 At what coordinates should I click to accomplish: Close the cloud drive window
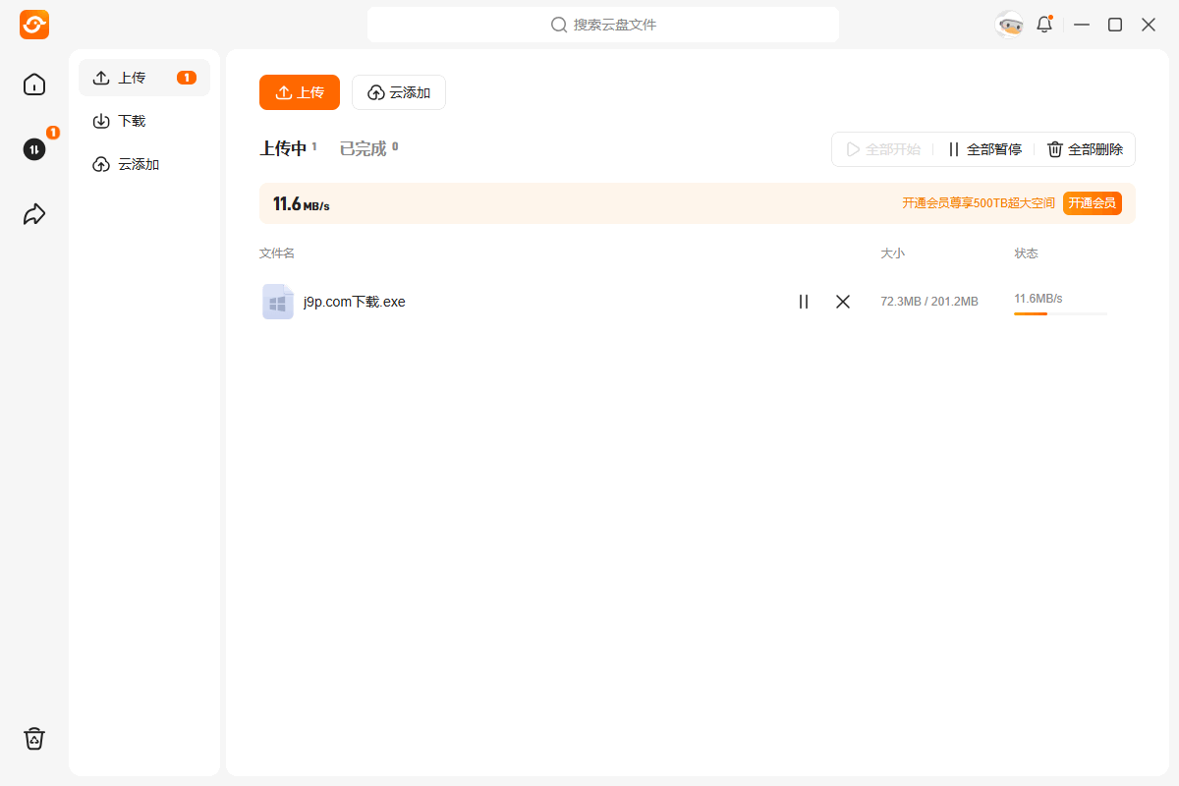coord(1149,25)
